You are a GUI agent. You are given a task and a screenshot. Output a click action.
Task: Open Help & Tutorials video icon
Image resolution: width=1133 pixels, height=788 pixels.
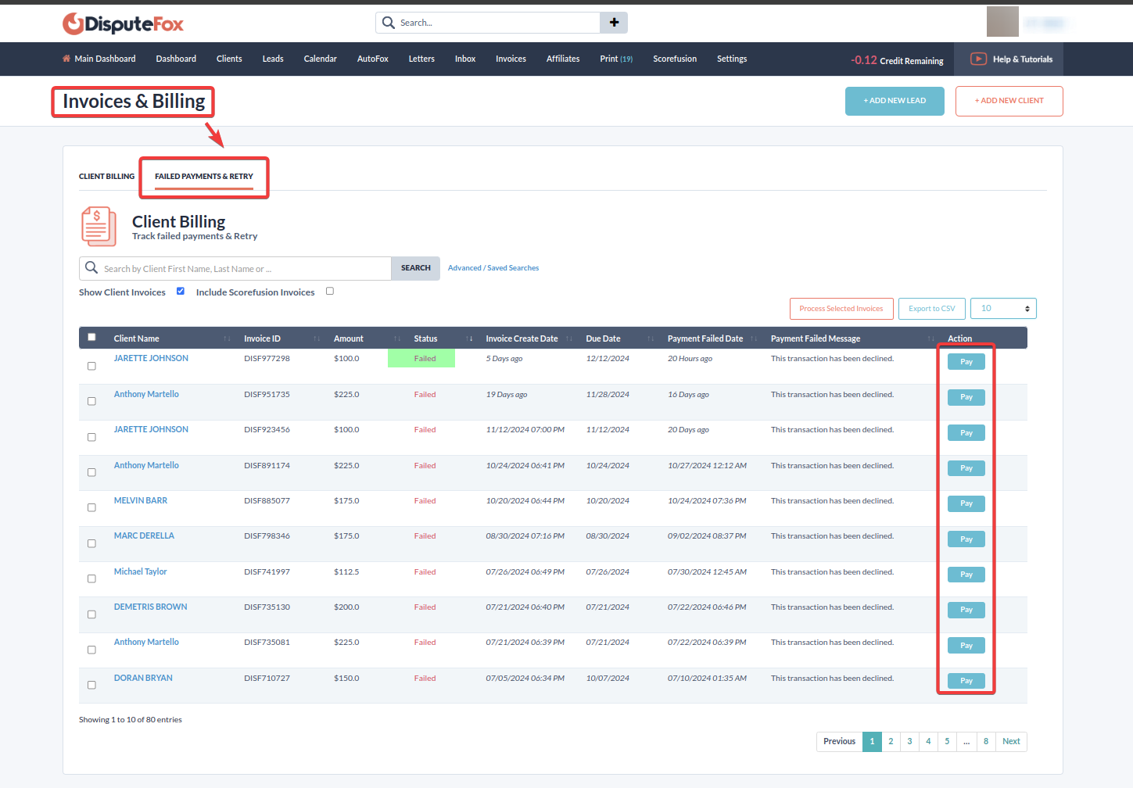978,59
